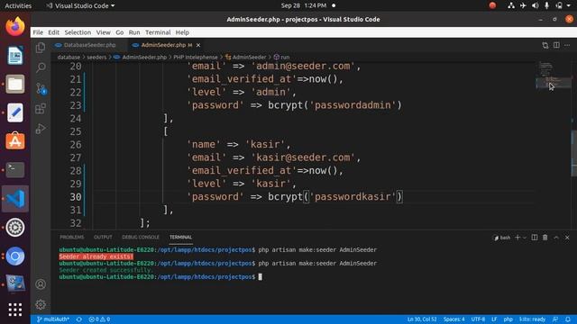Click the seeders breadcrumb segment
Image resolution: width=577 pixels, height=324 pixels.
[x=96, y=58]
